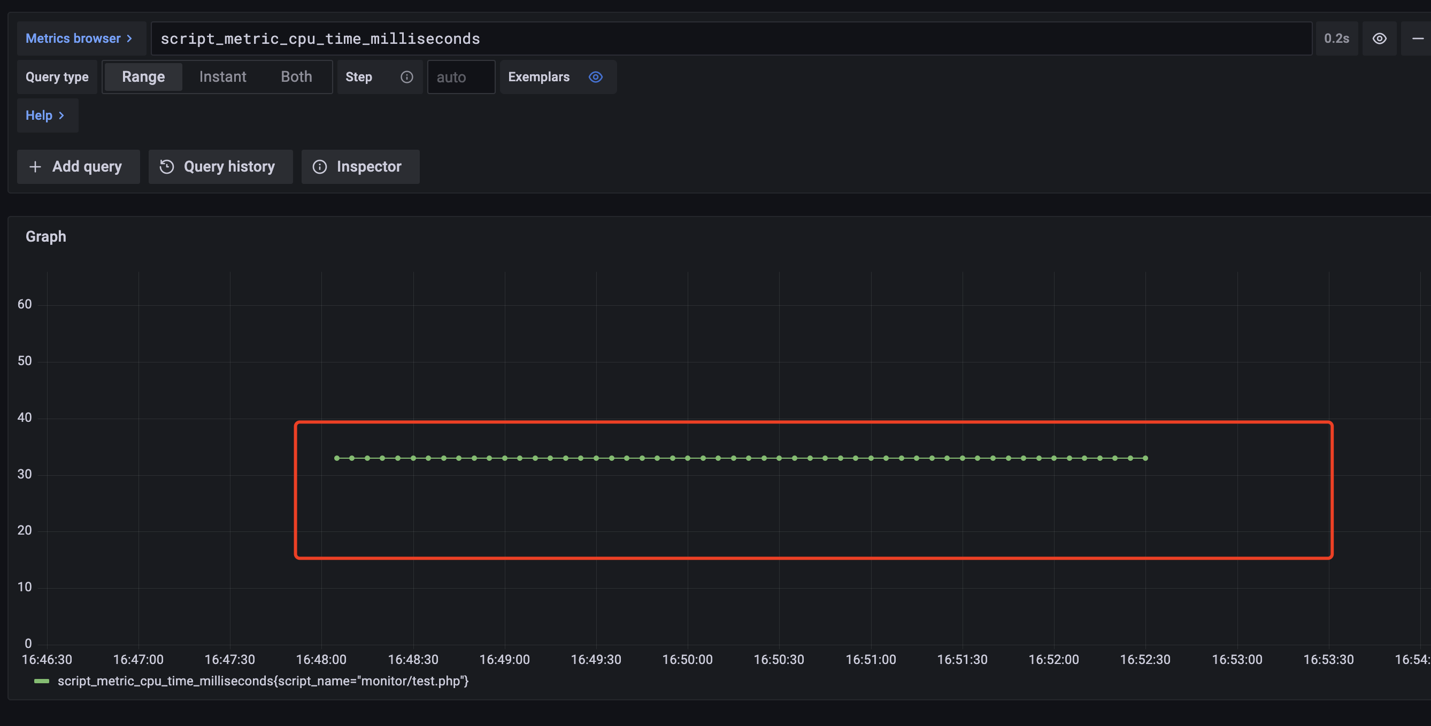Image resolution: width=1431 pixels, height=726 pixels.
Task: Select the Both query type
Action: tap(296, 76)
